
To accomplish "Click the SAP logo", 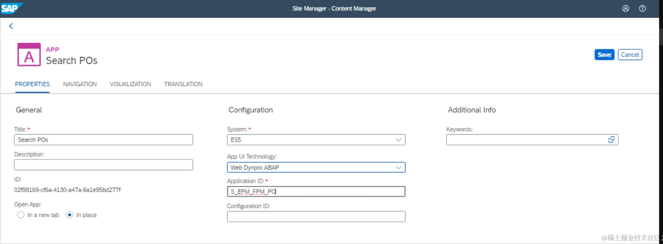I will click(11, 8).
